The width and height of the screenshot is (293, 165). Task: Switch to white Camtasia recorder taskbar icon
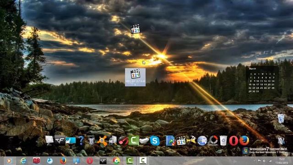(x=143, y=161)
